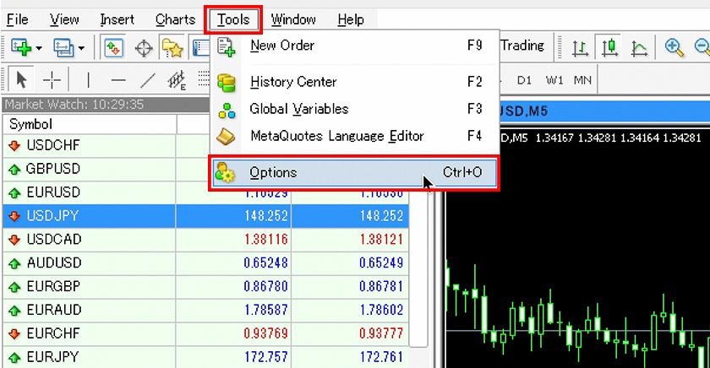Screen dimensions: 710x368
Task: Click the Market Watch toolbar icon
Action: click(115, 47)
